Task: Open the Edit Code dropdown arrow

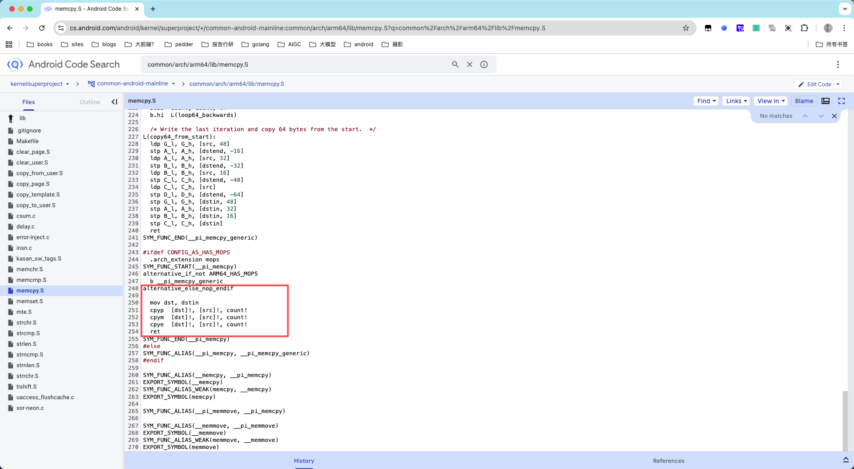Action: [838, 84]
